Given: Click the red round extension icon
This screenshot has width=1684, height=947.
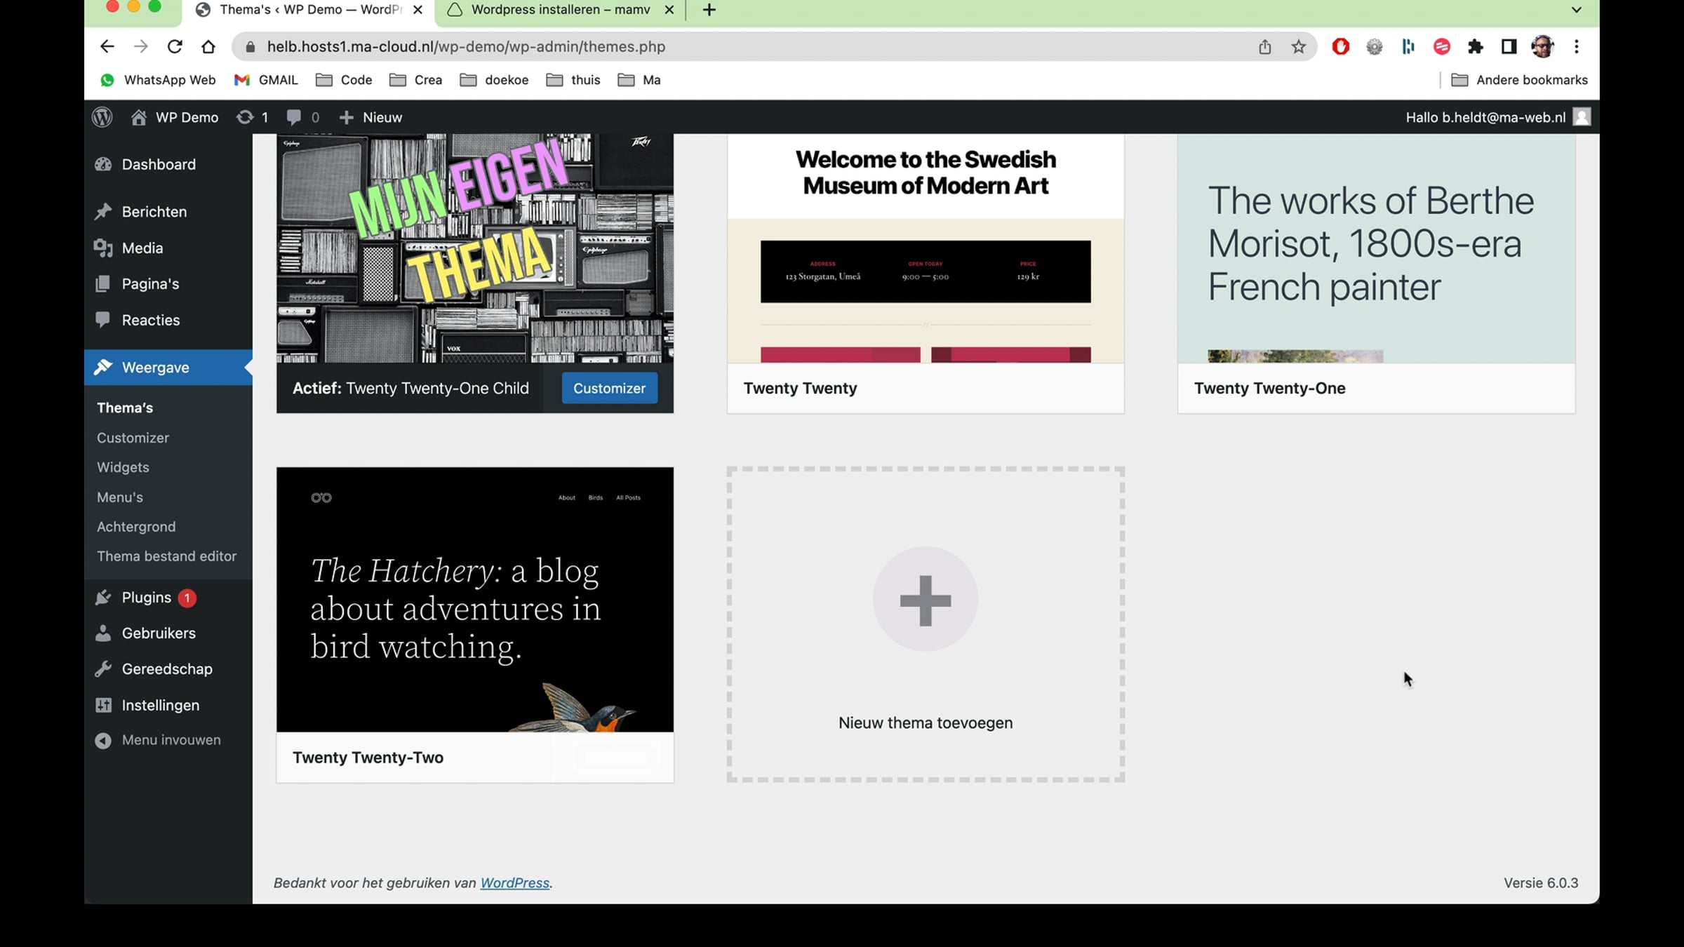Looking at the screenshot, I should [1441, 46].
